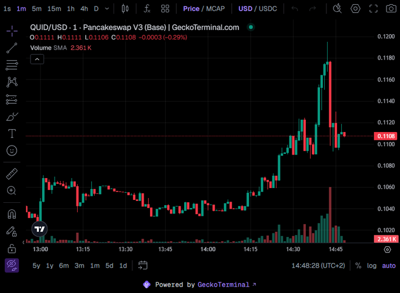
Task: Switch to the 1h timeframe
Action: pos(71,9)
